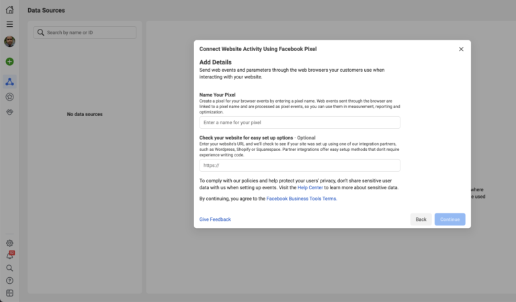Open the handshake partners icon
The image size is (516, 302).
click(9, 112)
